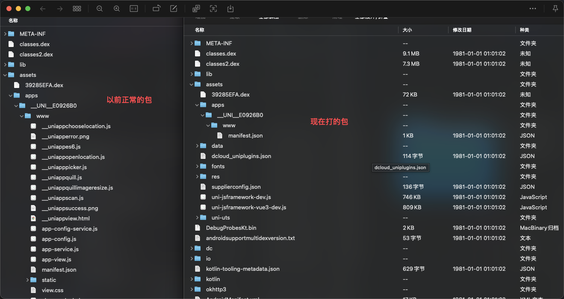Pin the window with the pin icon

pos(555,9)
